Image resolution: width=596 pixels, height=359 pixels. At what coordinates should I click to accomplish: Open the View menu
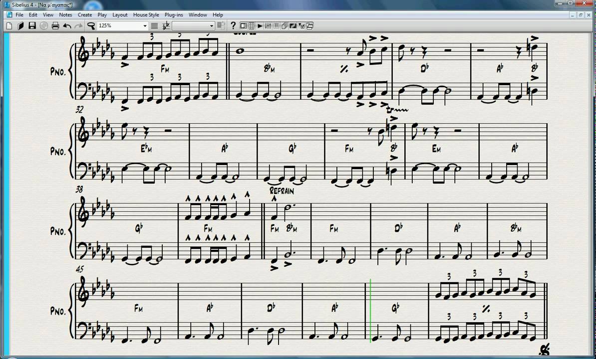[48, 15]
